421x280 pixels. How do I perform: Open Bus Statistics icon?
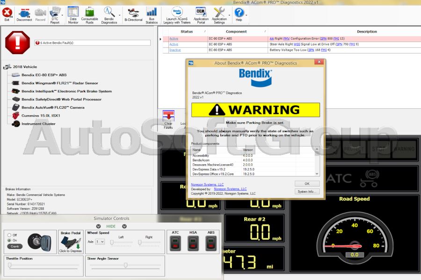[x=151, y=12]
